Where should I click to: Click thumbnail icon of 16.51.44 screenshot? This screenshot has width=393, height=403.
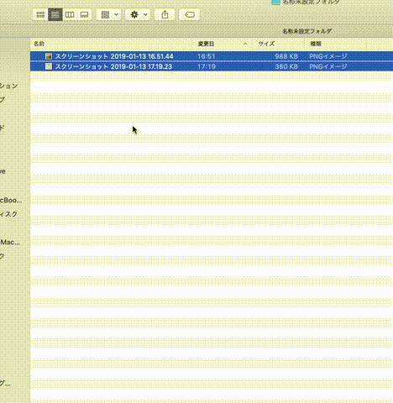click(x=49, y=56)
